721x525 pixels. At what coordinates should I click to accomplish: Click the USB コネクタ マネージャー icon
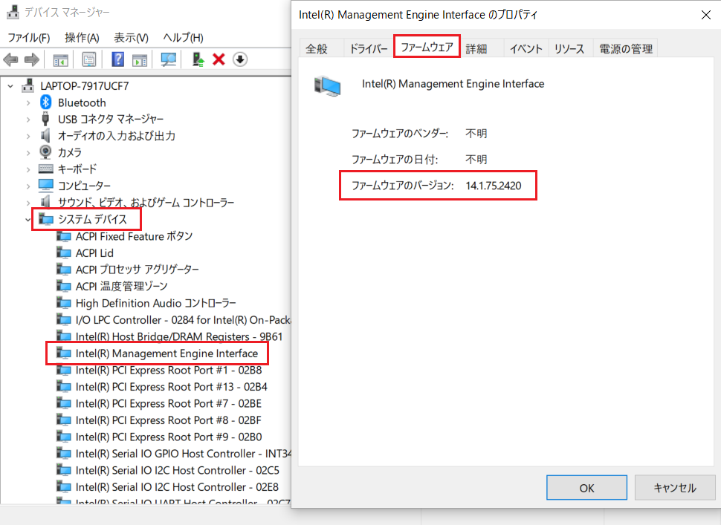tap(45, 119)
